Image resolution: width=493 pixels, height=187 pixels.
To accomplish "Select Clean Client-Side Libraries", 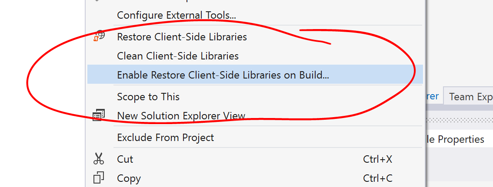I will [x=178, y=56].
